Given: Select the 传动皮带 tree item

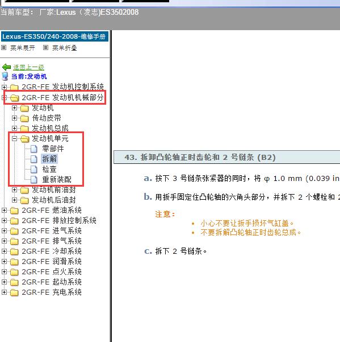Looking at the screenshot, I should click(x=47, y=118).
